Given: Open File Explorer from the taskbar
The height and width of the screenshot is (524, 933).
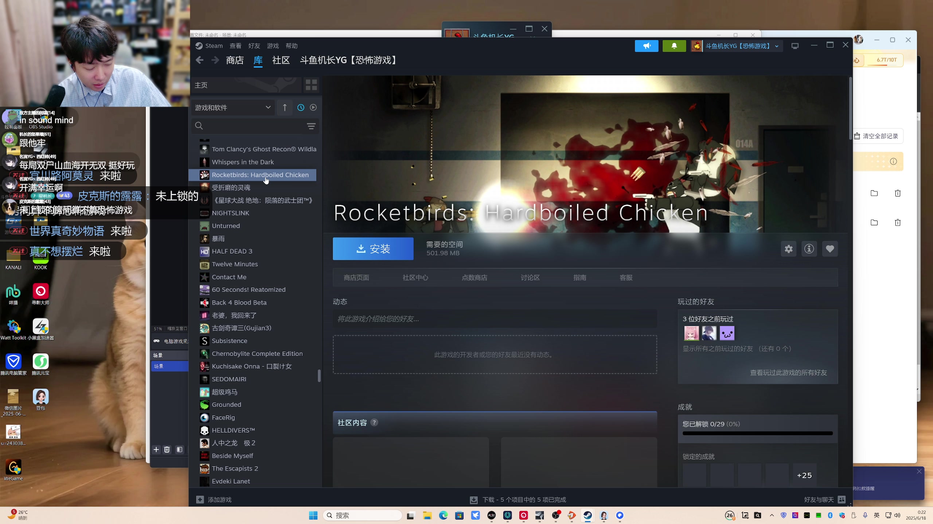Looking at the screenshot, I should [x=427, y=515].
